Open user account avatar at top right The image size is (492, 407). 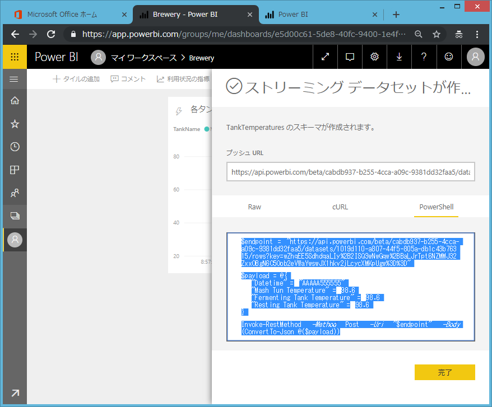click(x=476, y=57)
